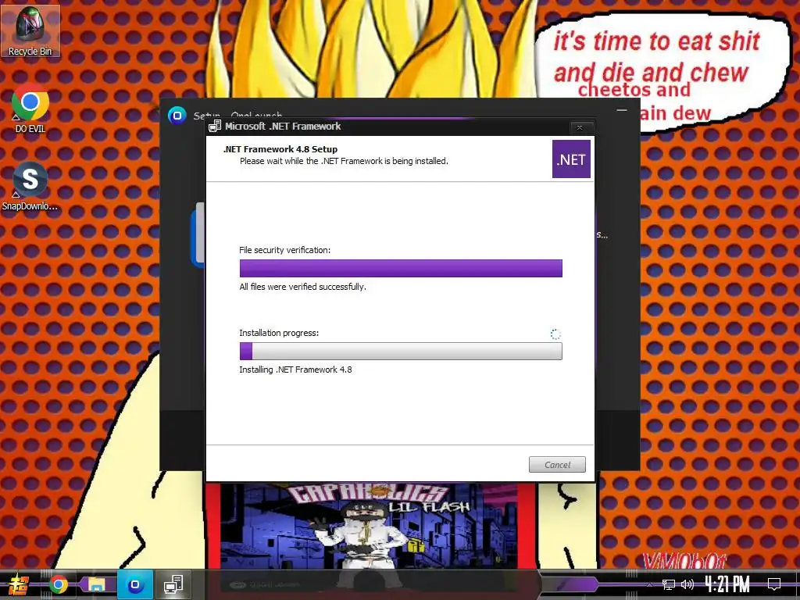This screenshot has height=600, width=800.
Task: Open the notification center icon
Action: click(x=774, y=584)
